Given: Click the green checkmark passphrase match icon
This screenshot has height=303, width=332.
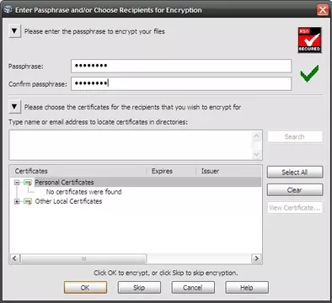Looking at the screenshot, I should click(309, 73).
